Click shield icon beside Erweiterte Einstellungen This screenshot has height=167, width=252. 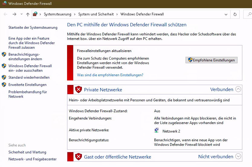4,85
